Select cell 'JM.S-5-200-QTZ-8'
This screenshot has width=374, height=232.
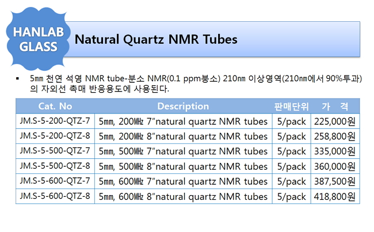(55, 136)
